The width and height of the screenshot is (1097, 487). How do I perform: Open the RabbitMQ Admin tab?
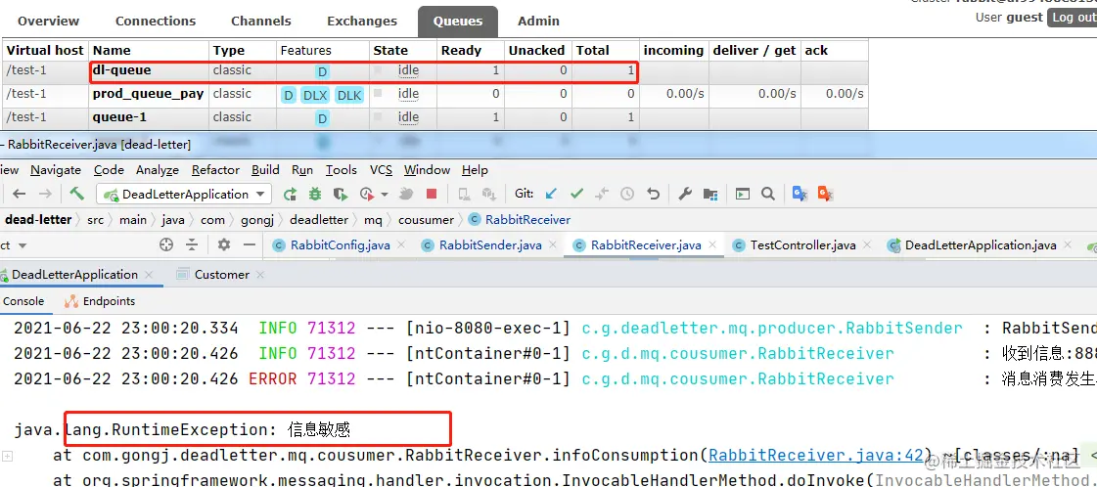tap(538, 21)
